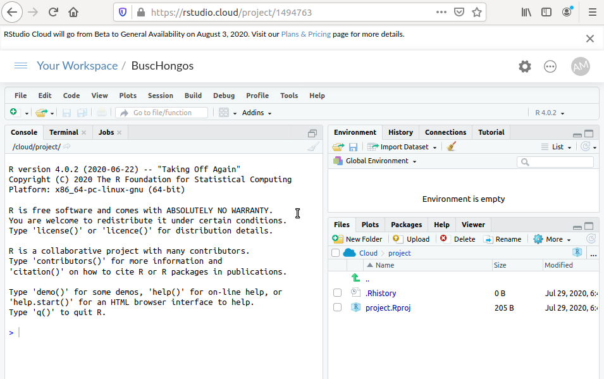The width and height of the screenshot is (604, 379).
Task: Click the clear environment broom icon
Action: click(451, 147)
